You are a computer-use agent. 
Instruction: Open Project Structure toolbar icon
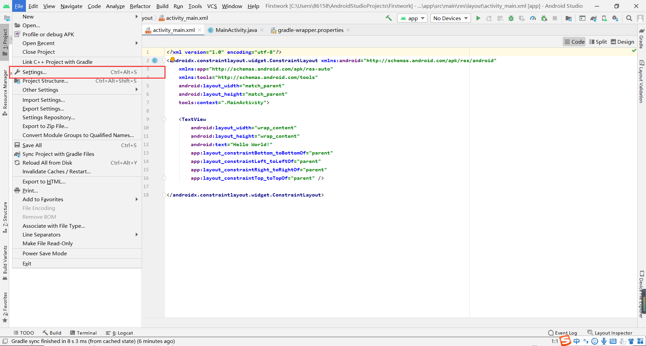click(569, 18)
